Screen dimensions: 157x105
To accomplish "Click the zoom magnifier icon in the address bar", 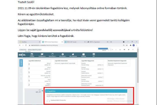I will click(124, 45).
